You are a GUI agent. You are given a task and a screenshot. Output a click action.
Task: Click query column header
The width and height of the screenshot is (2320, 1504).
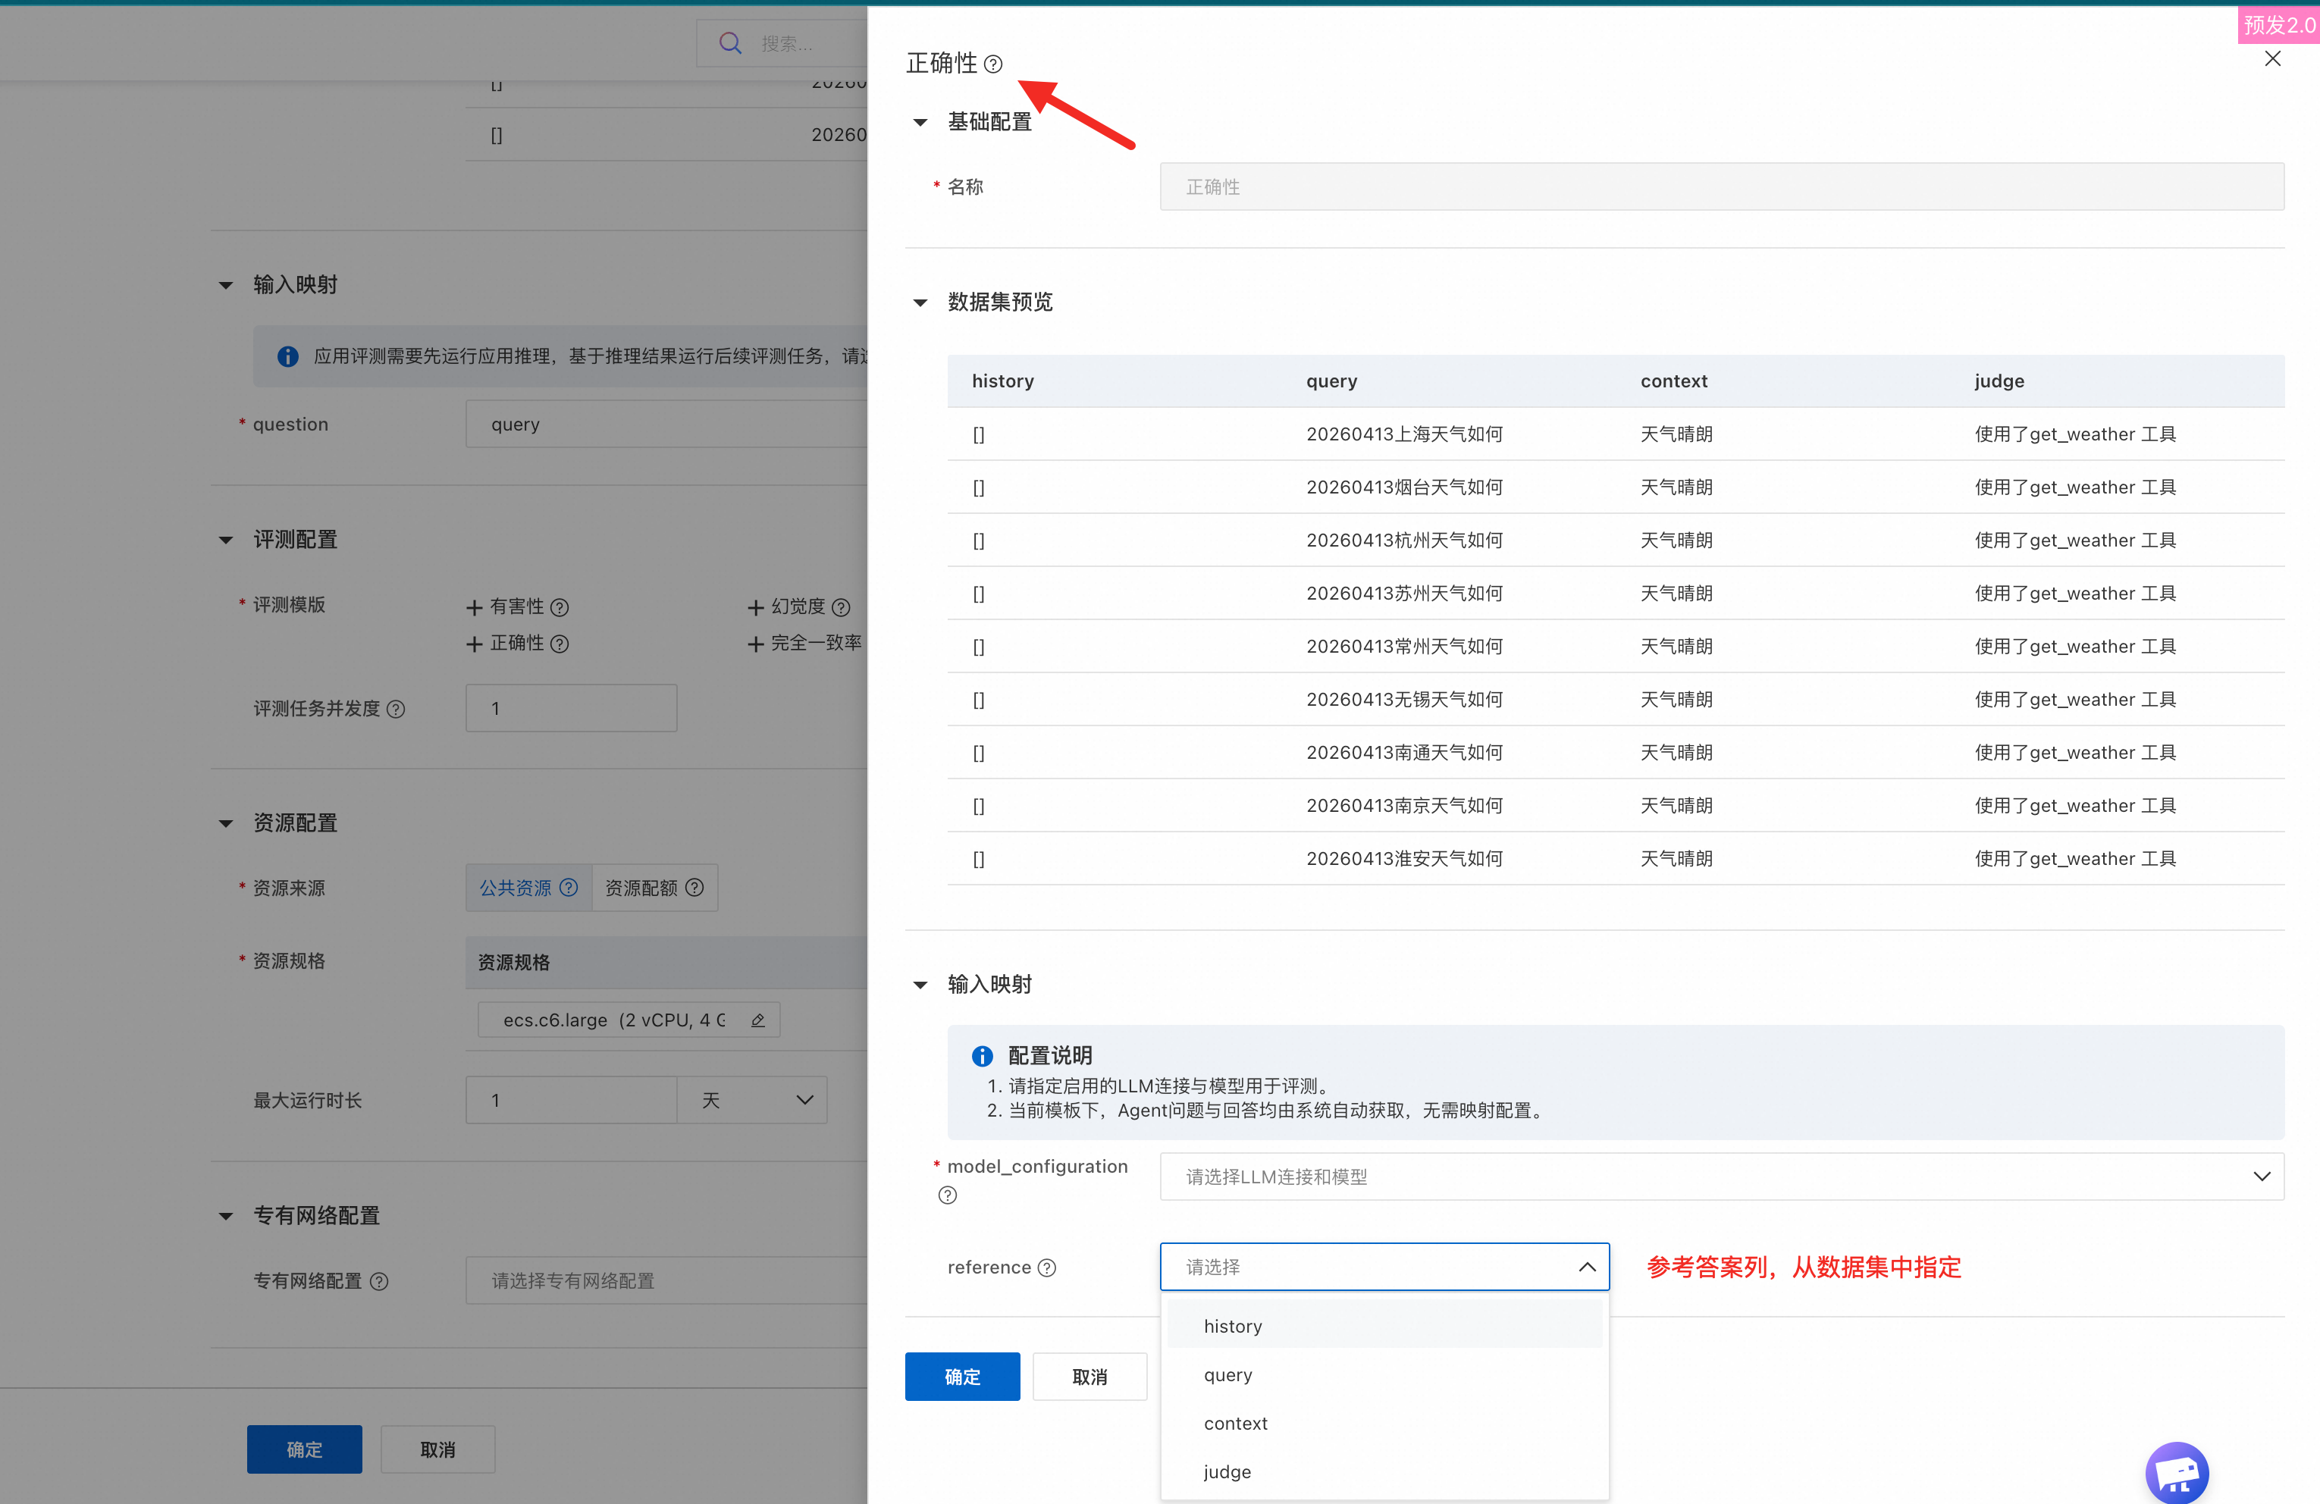coord(1331,381)
